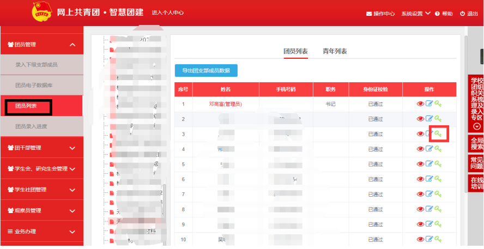The width and height of the screenshot is (484, 249).
Task: Click the green key icon in row 9
Action: 438,224
